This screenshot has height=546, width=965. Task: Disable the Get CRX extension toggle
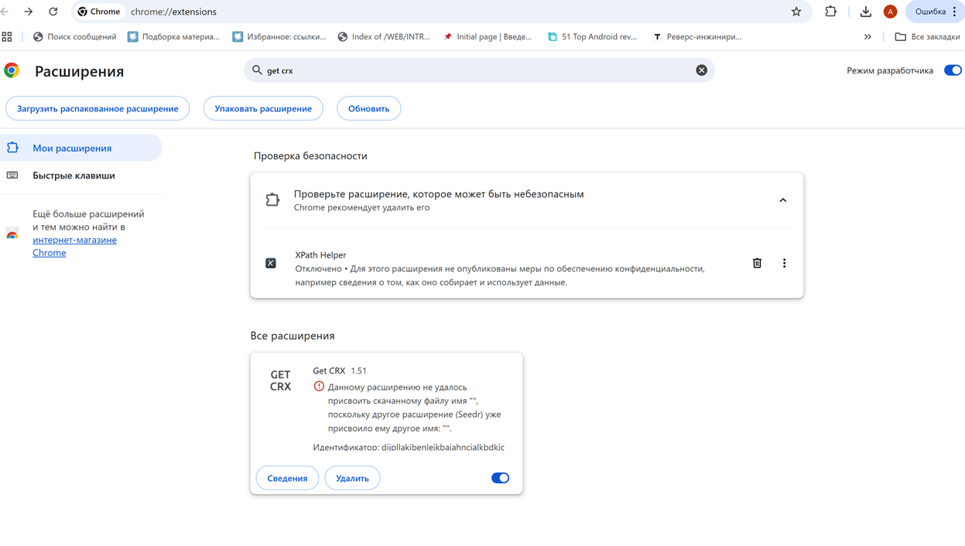pos(500,478)
